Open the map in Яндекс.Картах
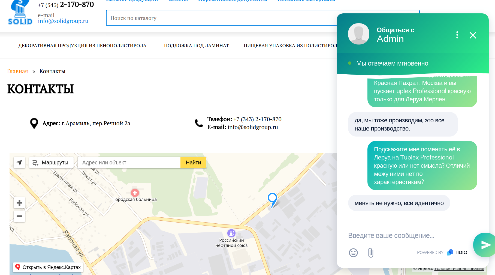The image size is (495, 275). click(x=48, y=267)
